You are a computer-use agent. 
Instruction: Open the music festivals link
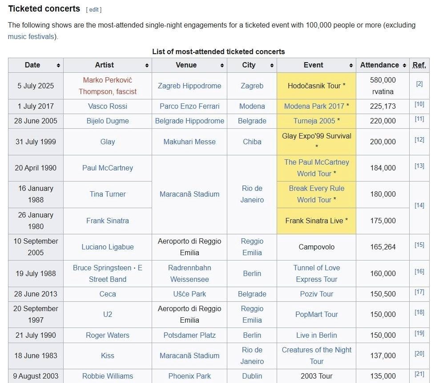coord(31,36)
